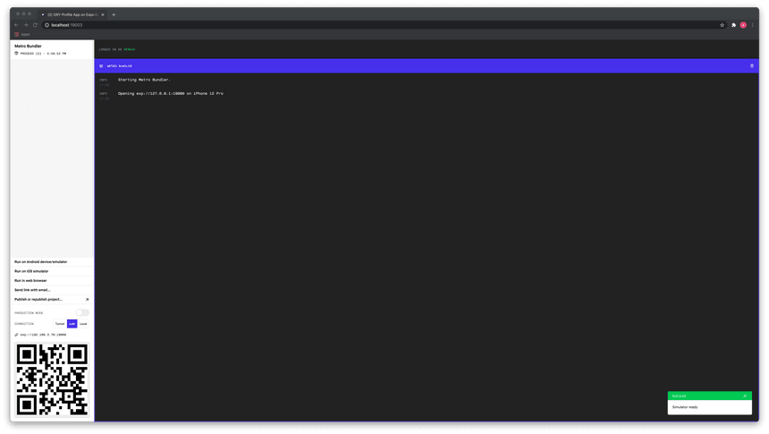Bookmark this page with the star icon
Image resolution: width=769 pixels, height=434 pixels.
click(722, 25)
